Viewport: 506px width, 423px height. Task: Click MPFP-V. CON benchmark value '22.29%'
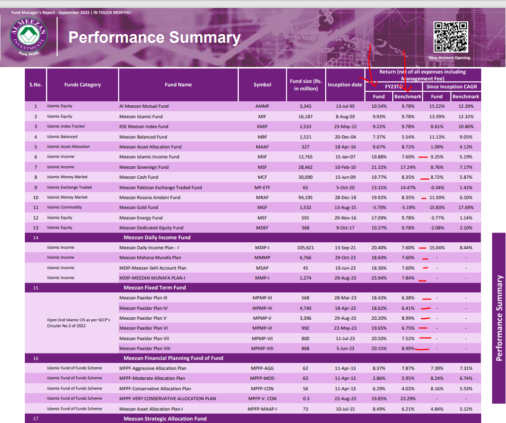coord(408,399)
